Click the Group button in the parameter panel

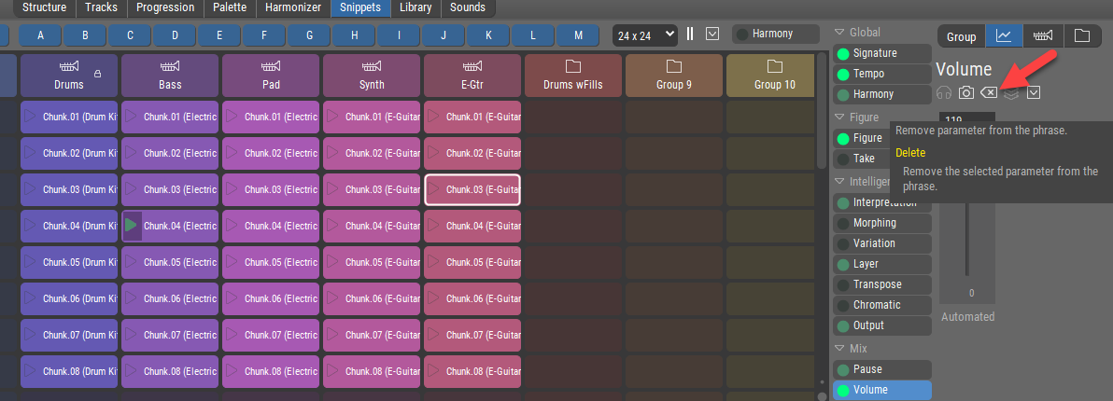(x=961, y=37)
